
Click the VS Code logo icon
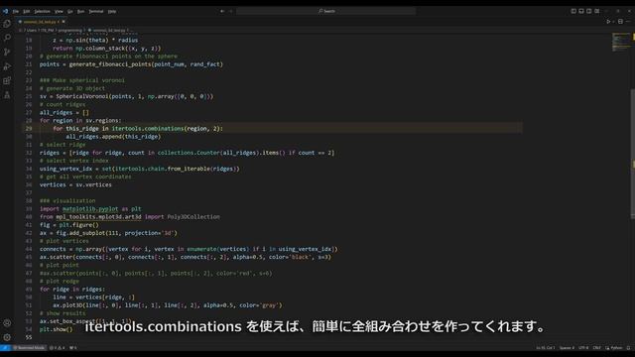tap(5, 11)
